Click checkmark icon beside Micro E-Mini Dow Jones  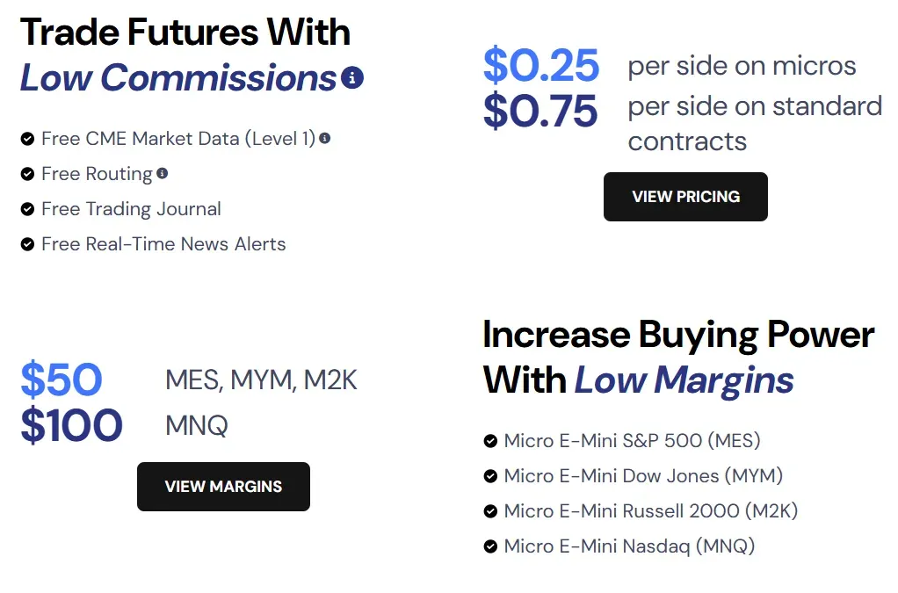click(x=490, y=476)
